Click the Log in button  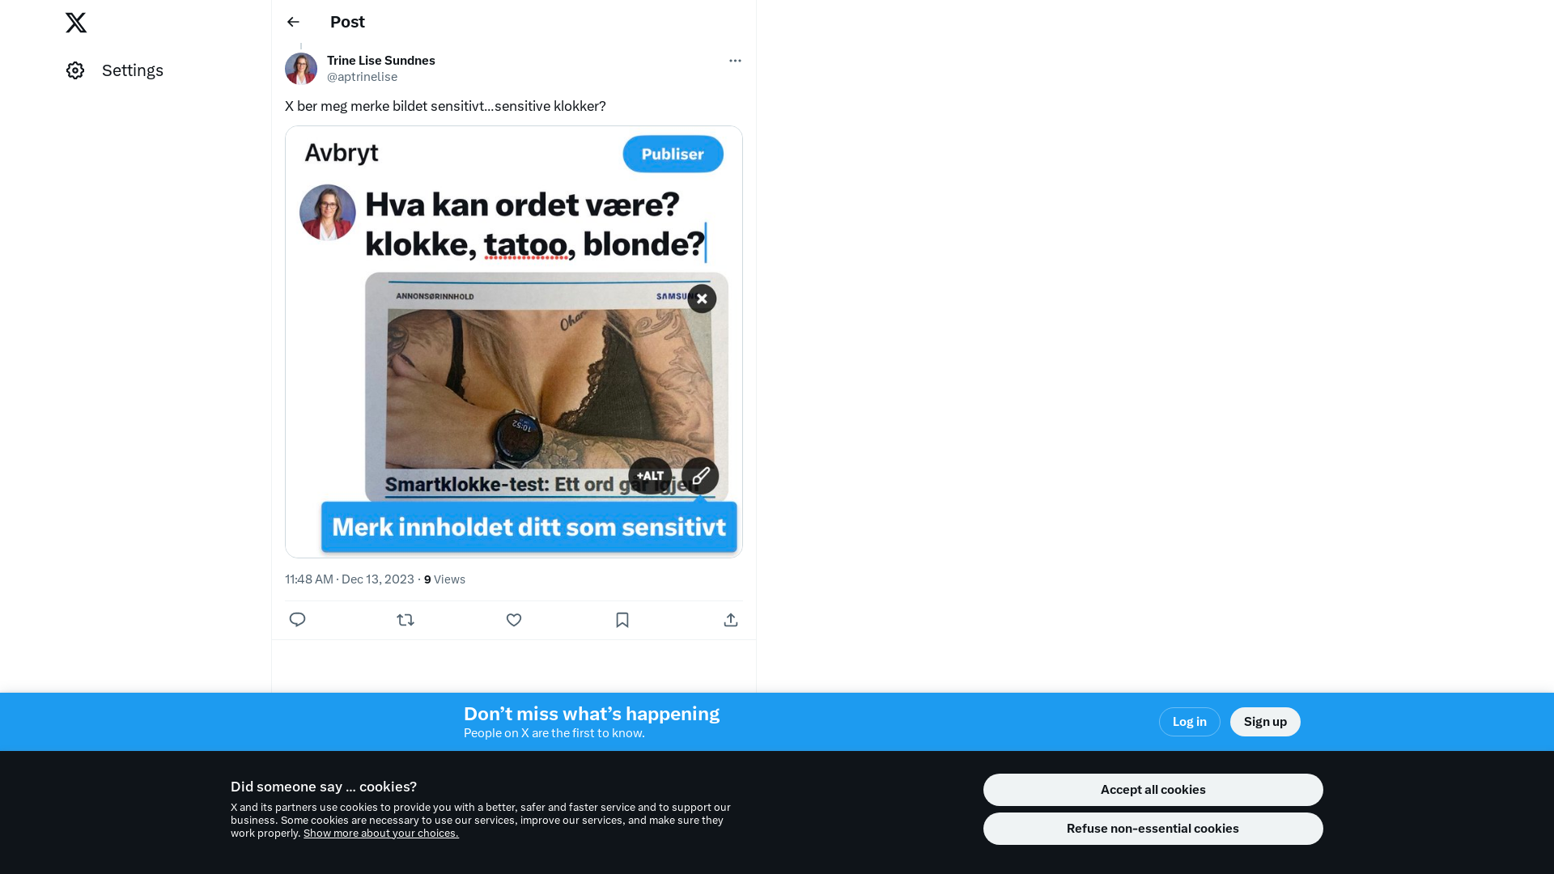1190,722
